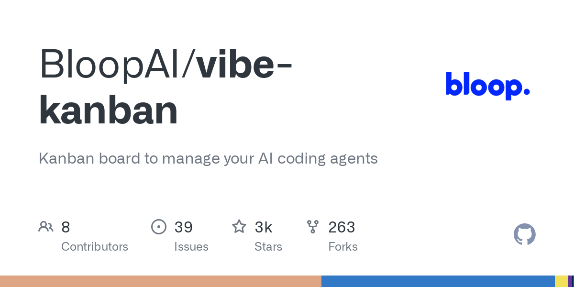The height and width of the screenshot is (287, 574).
Task: Click the yellow language bar segment
Action: pyautogui.click(x=562, y=281)
